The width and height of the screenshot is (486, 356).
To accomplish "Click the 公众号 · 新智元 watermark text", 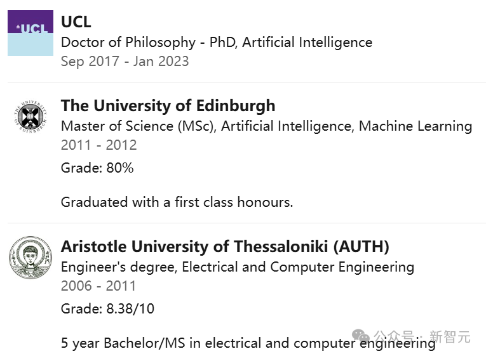I will [422, 336].
